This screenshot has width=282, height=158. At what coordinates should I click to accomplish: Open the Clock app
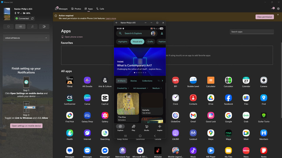[x=175, y=98]
